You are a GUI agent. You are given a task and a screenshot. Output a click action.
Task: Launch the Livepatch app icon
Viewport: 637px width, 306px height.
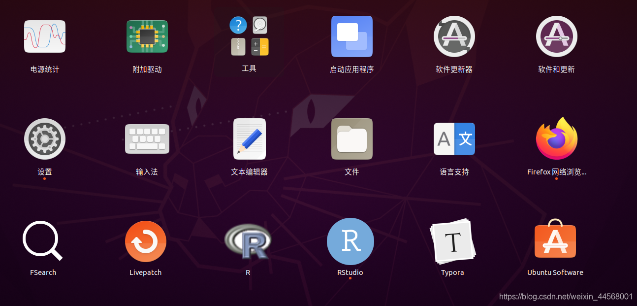146,241
